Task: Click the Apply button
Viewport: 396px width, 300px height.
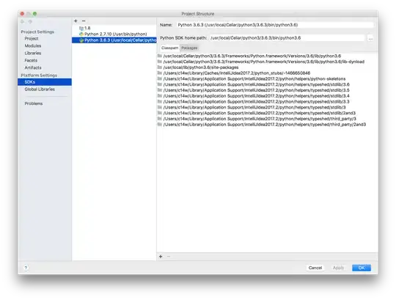Action: coord(338,268)
